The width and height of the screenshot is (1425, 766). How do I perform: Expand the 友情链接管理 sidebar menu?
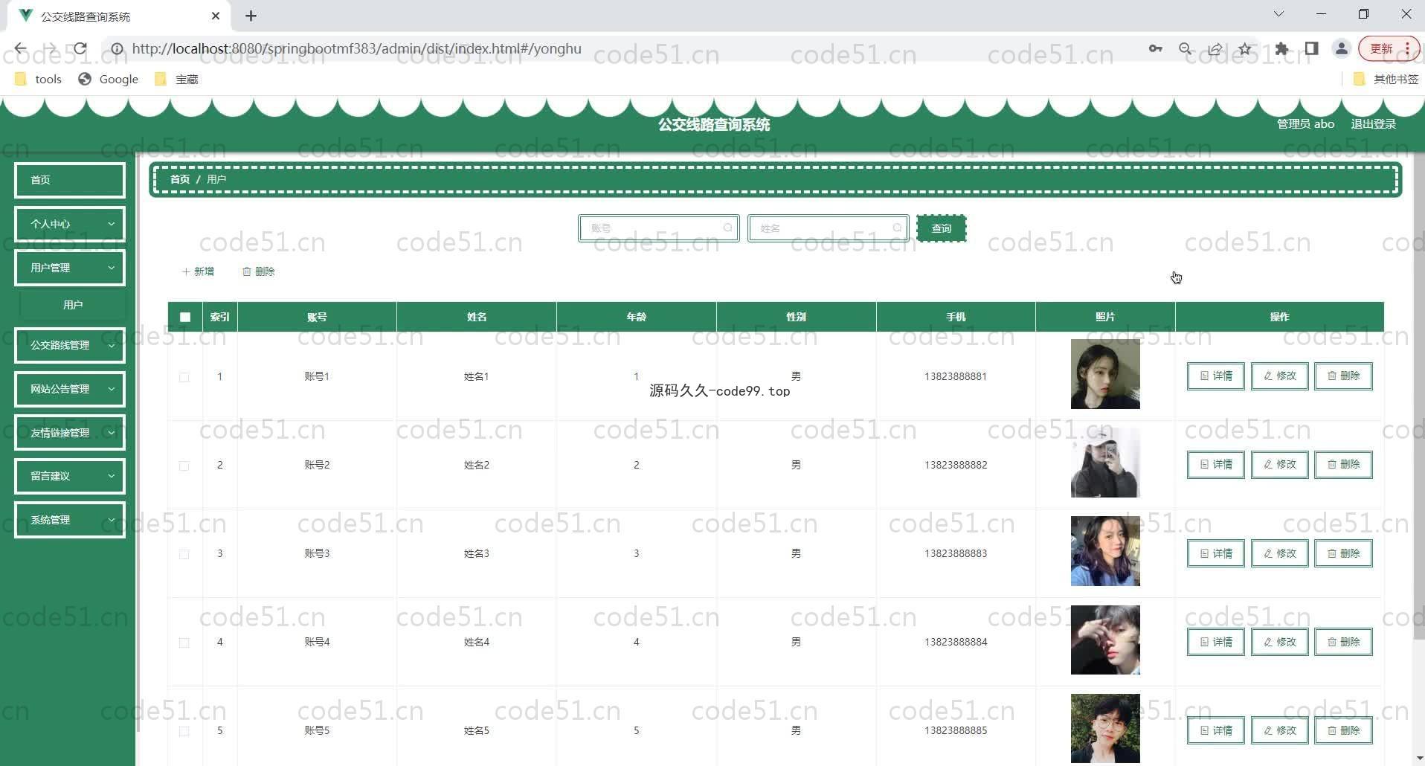click(x=70, y=433)
